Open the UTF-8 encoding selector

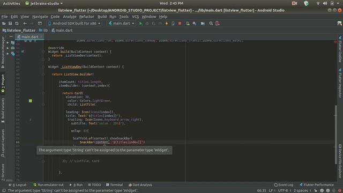click(x=284, y=191)
